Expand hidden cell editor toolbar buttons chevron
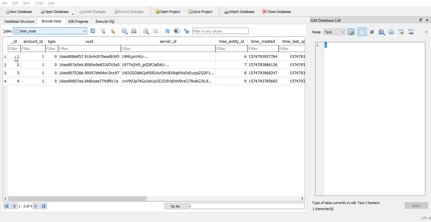This screenshot has width=431, height=222. [426, 32]
